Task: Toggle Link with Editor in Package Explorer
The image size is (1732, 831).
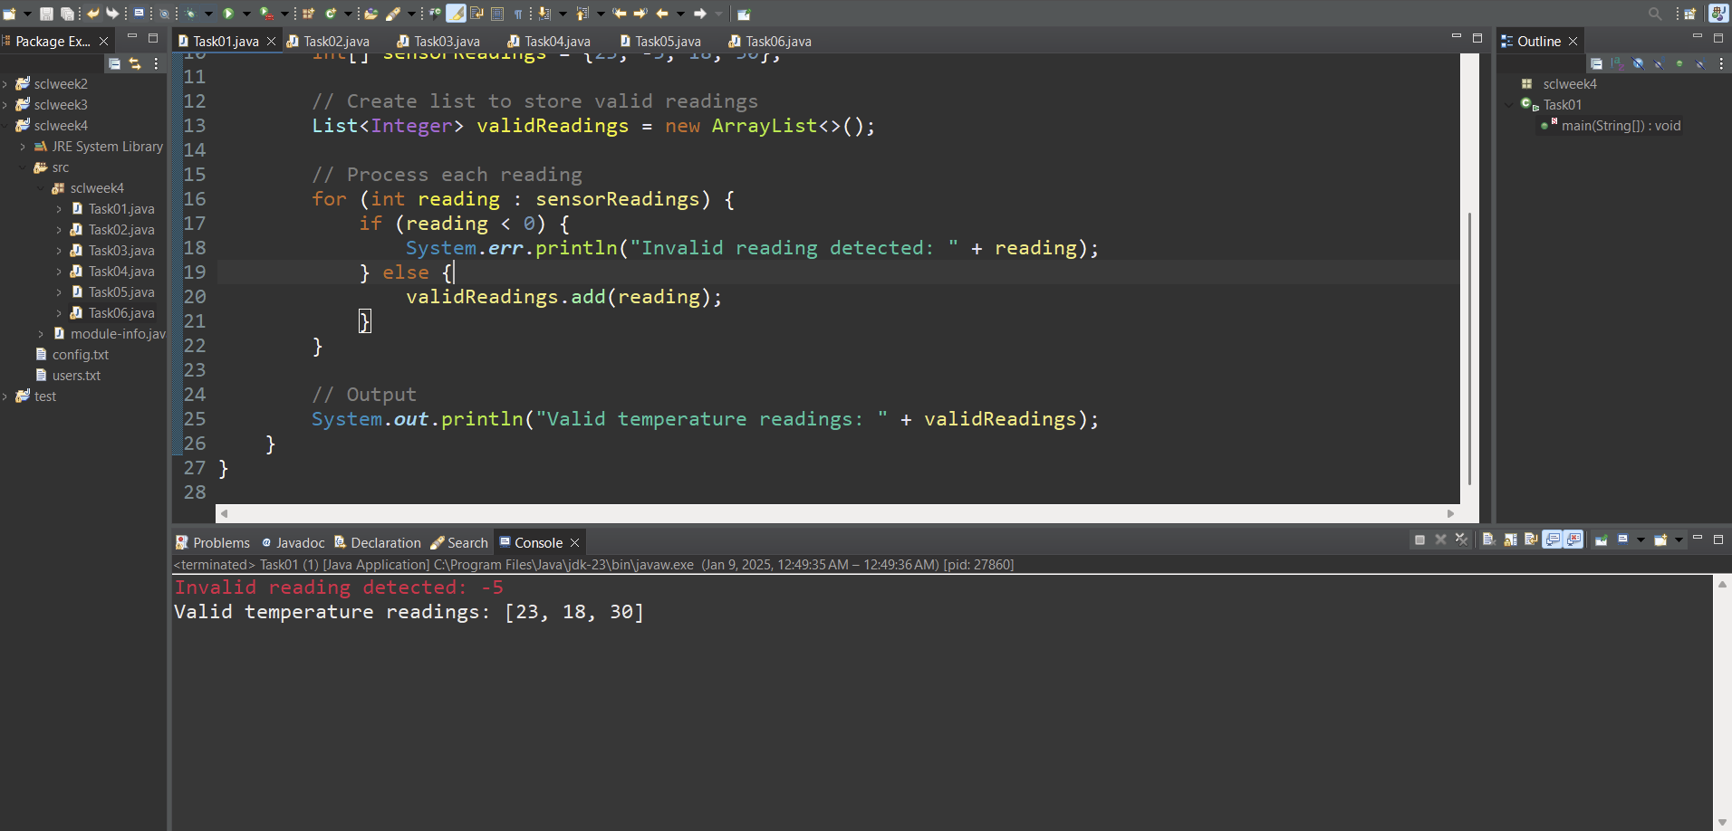Action: (135, 63)
